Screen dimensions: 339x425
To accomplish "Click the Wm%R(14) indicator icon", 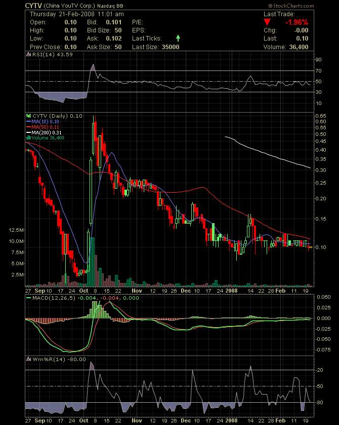I will 28,359.
